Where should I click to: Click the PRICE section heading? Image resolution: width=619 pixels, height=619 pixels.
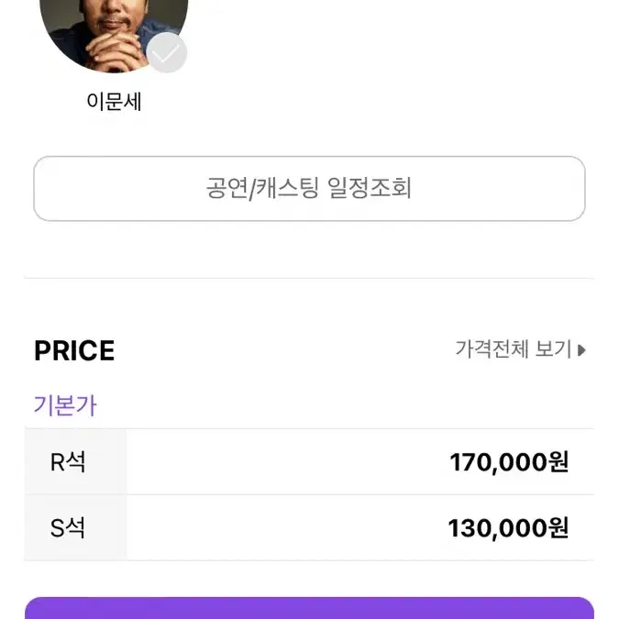[x=74, y=350]
